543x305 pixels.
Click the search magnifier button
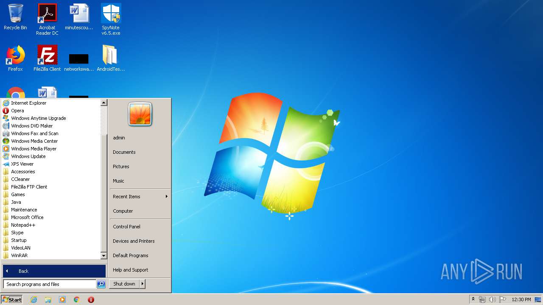pyautogui.click(x=101, y=284)
